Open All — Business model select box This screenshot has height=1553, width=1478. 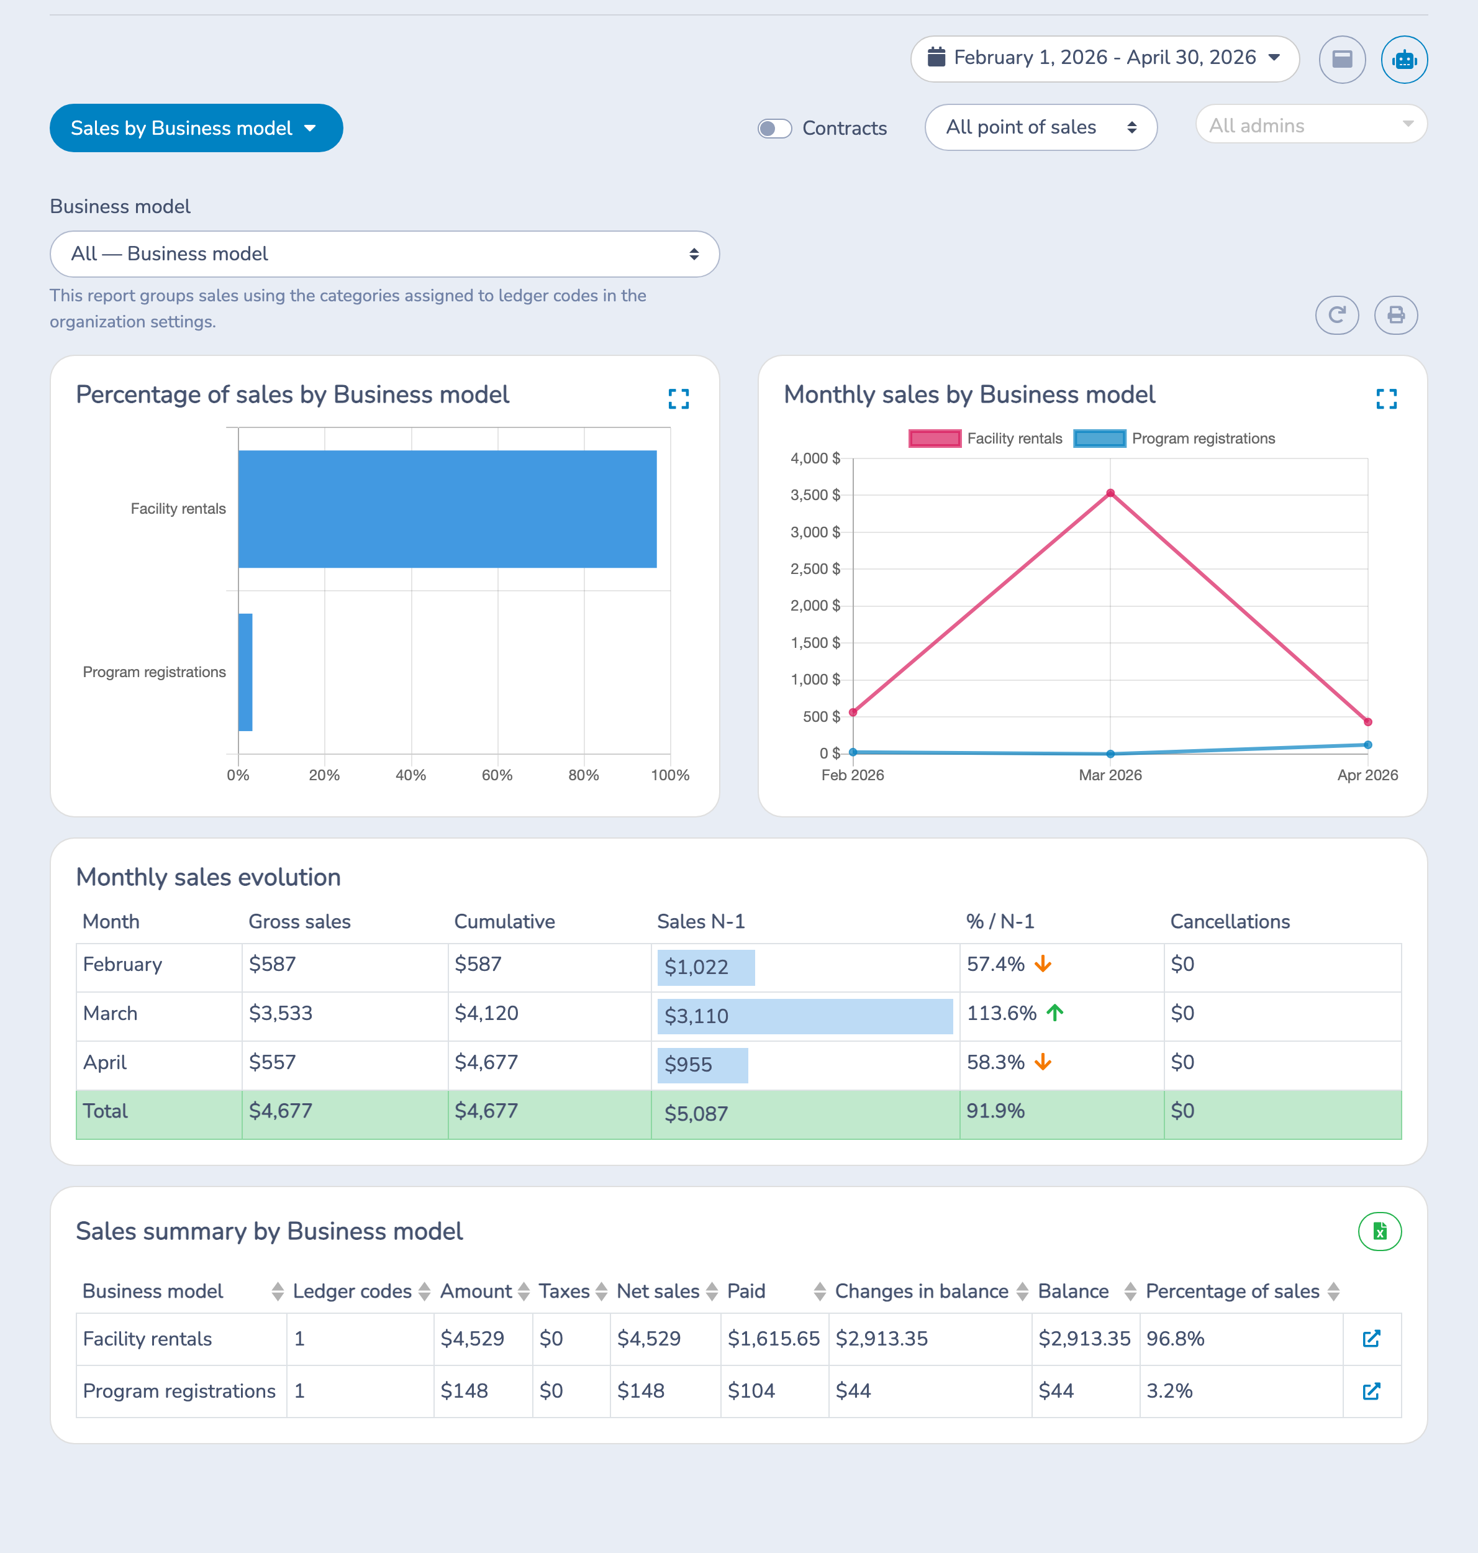tap(384, 253)
